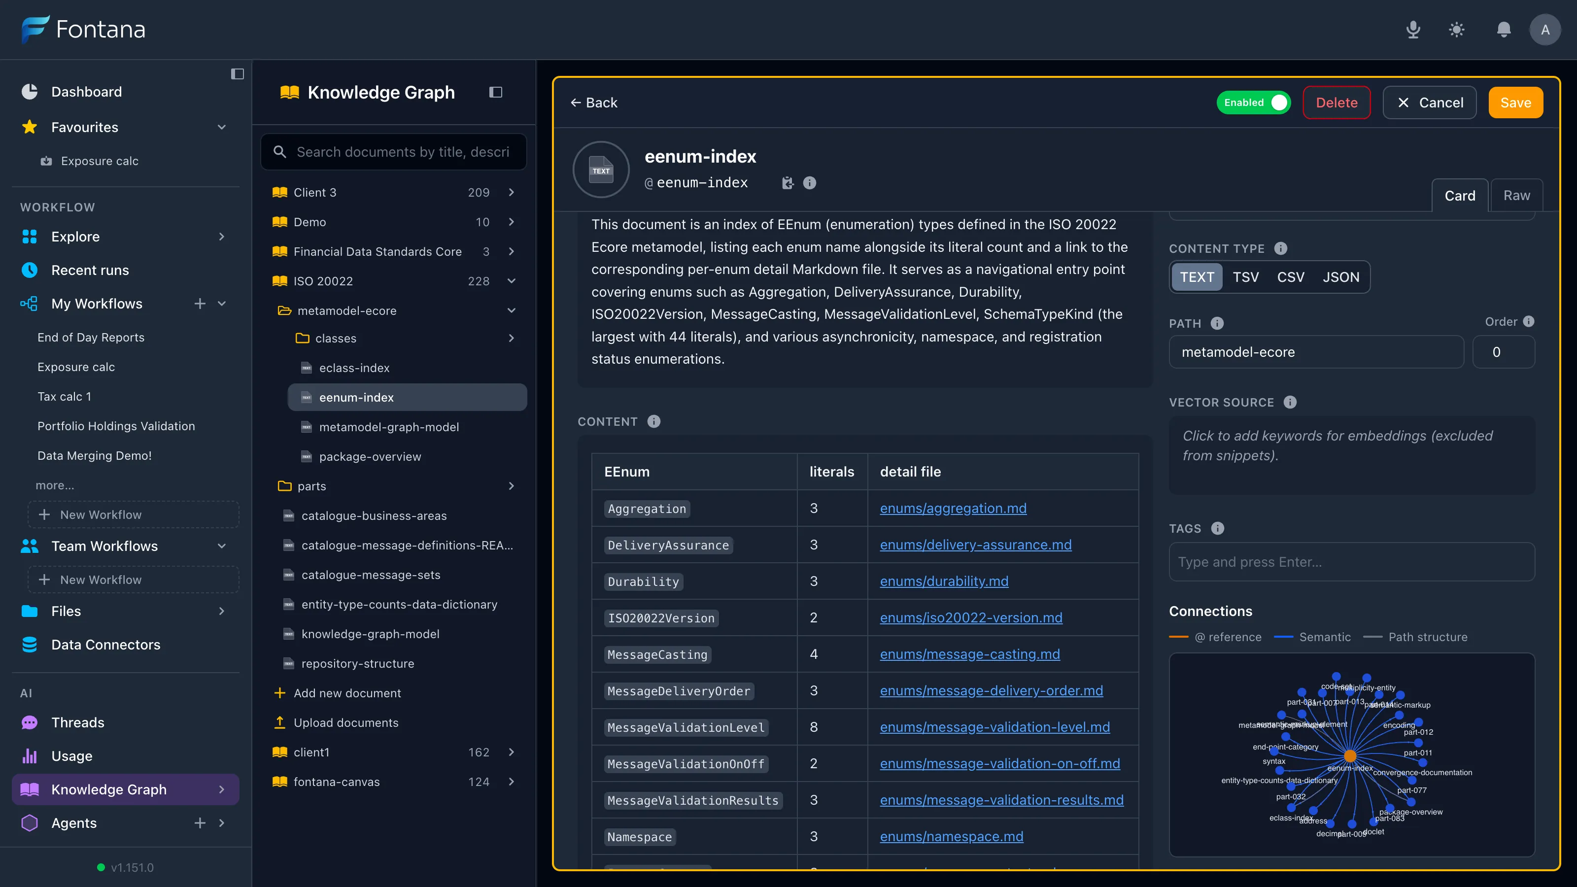Select JSON content type
This screenshot has height=887, width=1577.
point(1340,277)
